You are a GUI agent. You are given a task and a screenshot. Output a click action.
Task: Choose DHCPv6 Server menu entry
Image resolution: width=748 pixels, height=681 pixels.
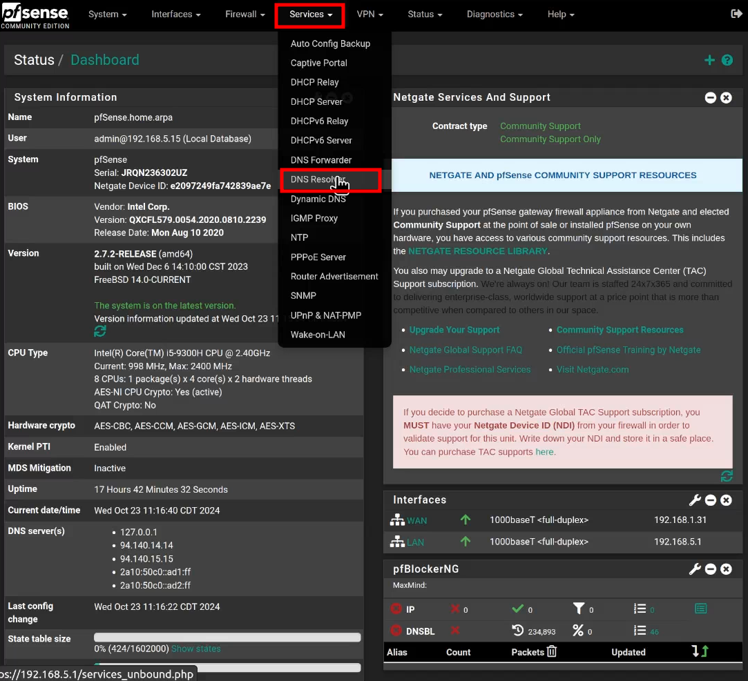click(321, 141)
